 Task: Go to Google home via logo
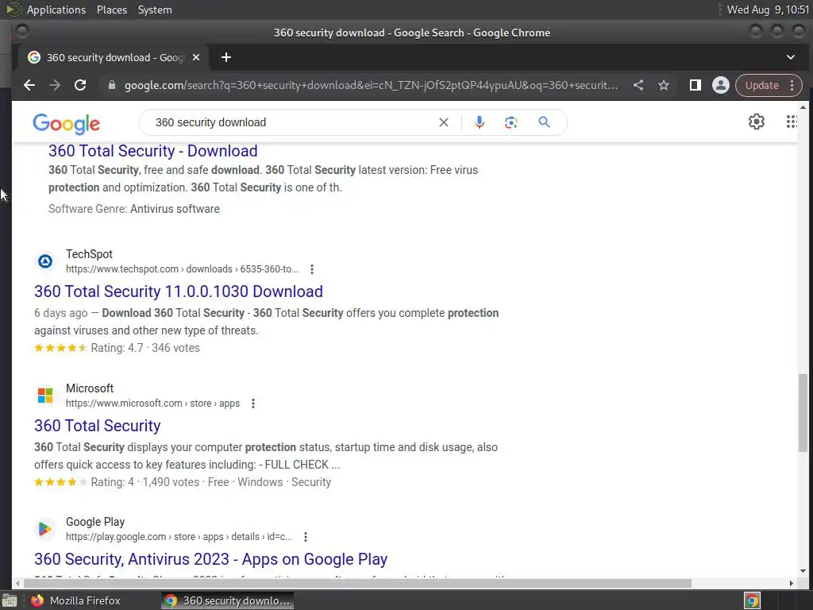coord(67,123)
